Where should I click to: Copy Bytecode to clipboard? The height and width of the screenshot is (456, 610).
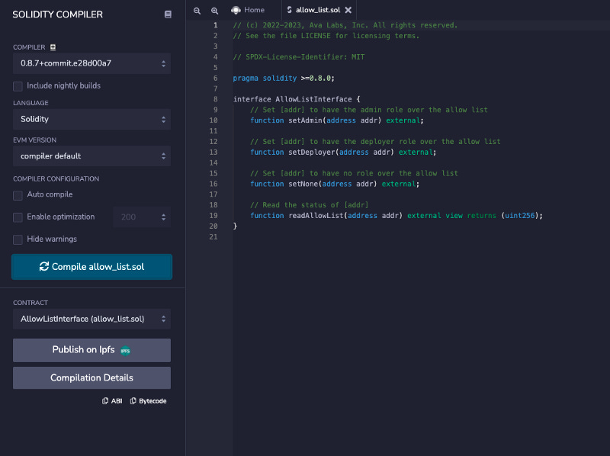[148, 401]
